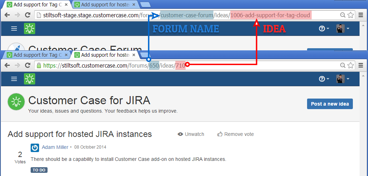Bookmark star in upper browser address bar
The height and width of the screenshot is (176, 368).
coord(351,15)
